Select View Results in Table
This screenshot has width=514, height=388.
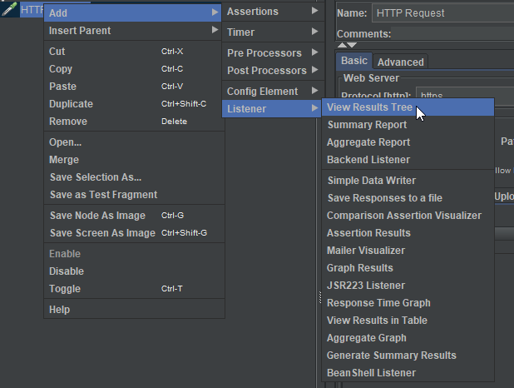[x=377, y=321]
